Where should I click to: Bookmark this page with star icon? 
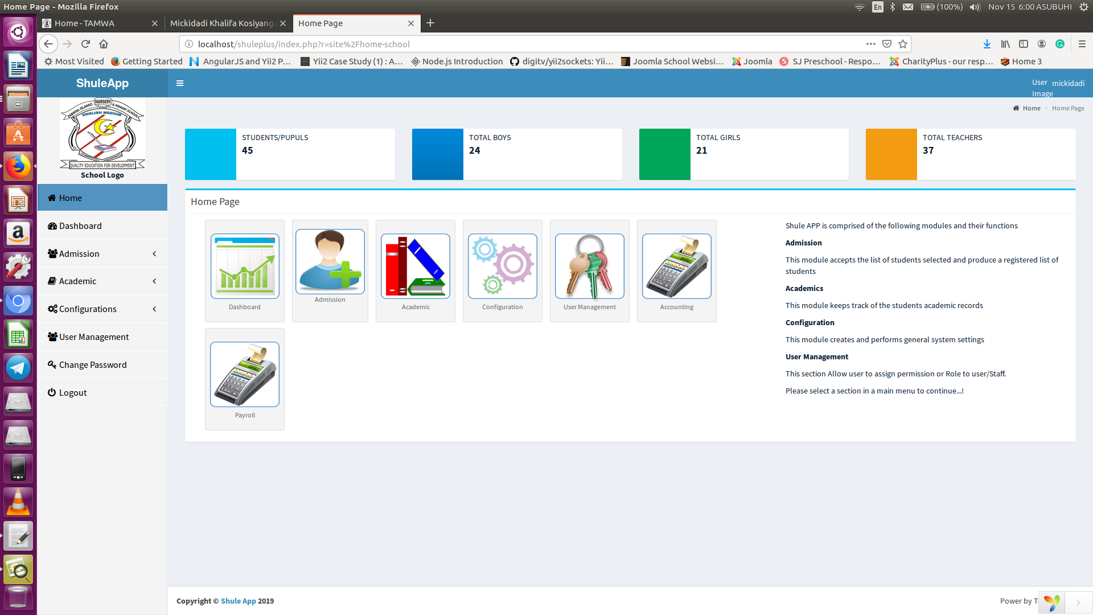pos(903,44)
